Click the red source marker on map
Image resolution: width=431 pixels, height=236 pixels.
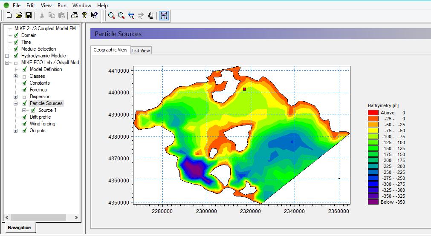pyautogui.click(x=244, y=89)
